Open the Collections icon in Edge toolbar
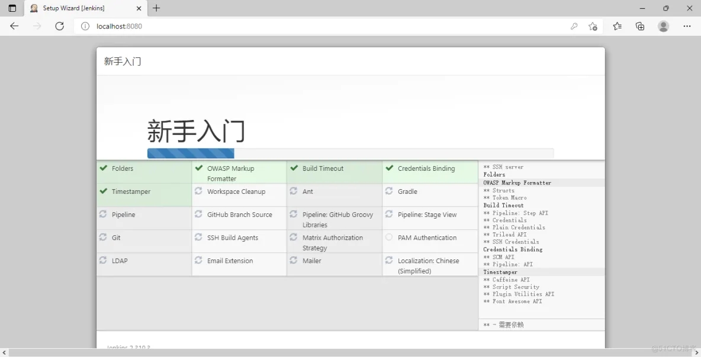701x357 pixels. click(639, 26)
